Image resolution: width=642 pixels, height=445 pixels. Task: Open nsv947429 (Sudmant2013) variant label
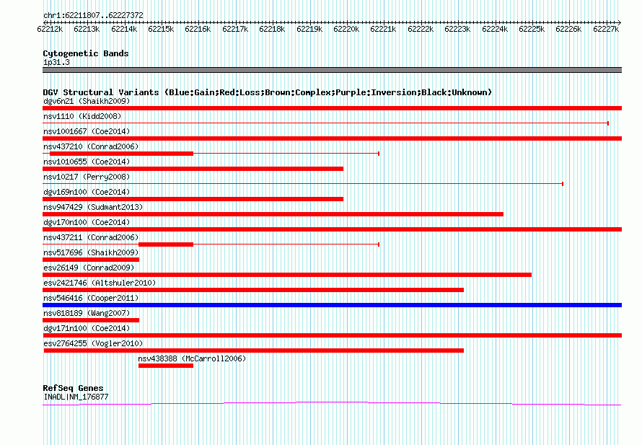(93, 207)
